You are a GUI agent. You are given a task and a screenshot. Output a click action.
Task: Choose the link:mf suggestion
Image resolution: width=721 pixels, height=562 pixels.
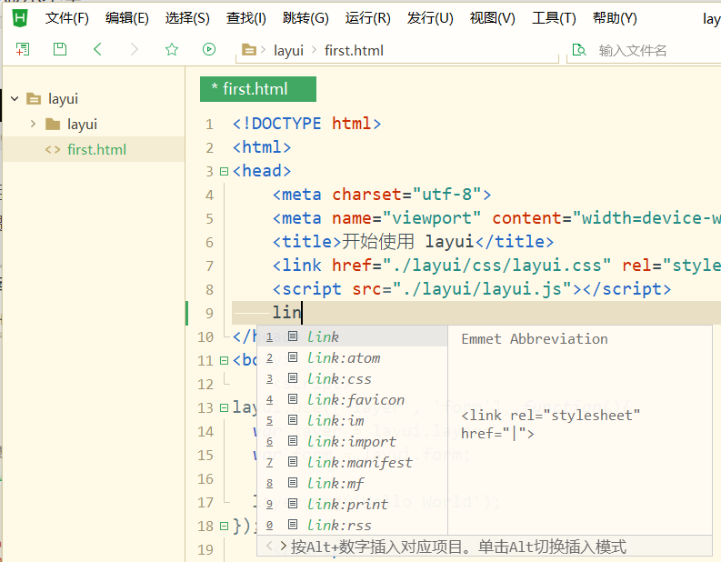352,483
